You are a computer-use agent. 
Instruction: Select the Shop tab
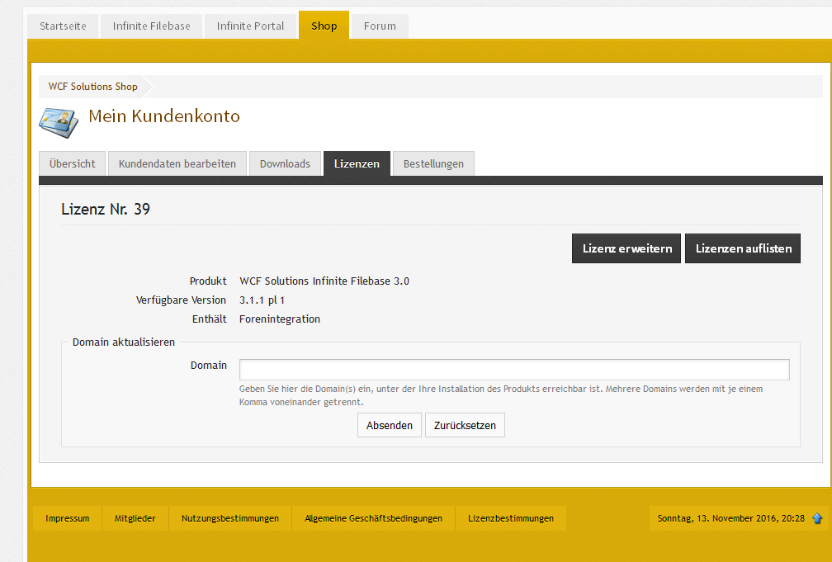pyautogui.click(x=324, y=26)
